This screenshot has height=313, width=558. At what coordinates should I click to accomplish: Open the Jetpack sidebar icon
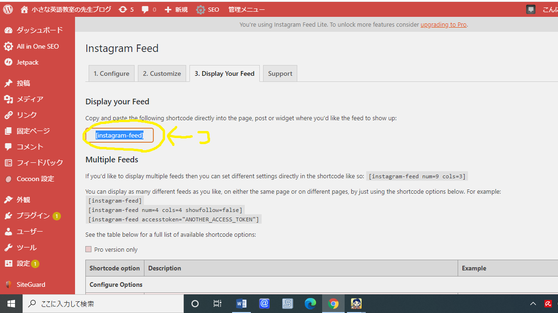click(x=8, y=62)
